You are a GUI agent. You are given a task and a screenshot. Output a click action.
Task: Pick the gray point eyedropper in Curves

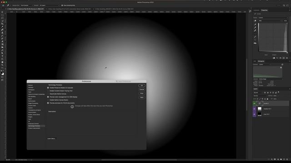click(255, 27)
